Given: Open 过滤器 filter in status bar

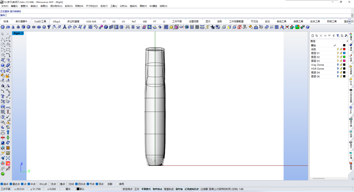Looking at the screenshot, I should click(x=204, y=189).
